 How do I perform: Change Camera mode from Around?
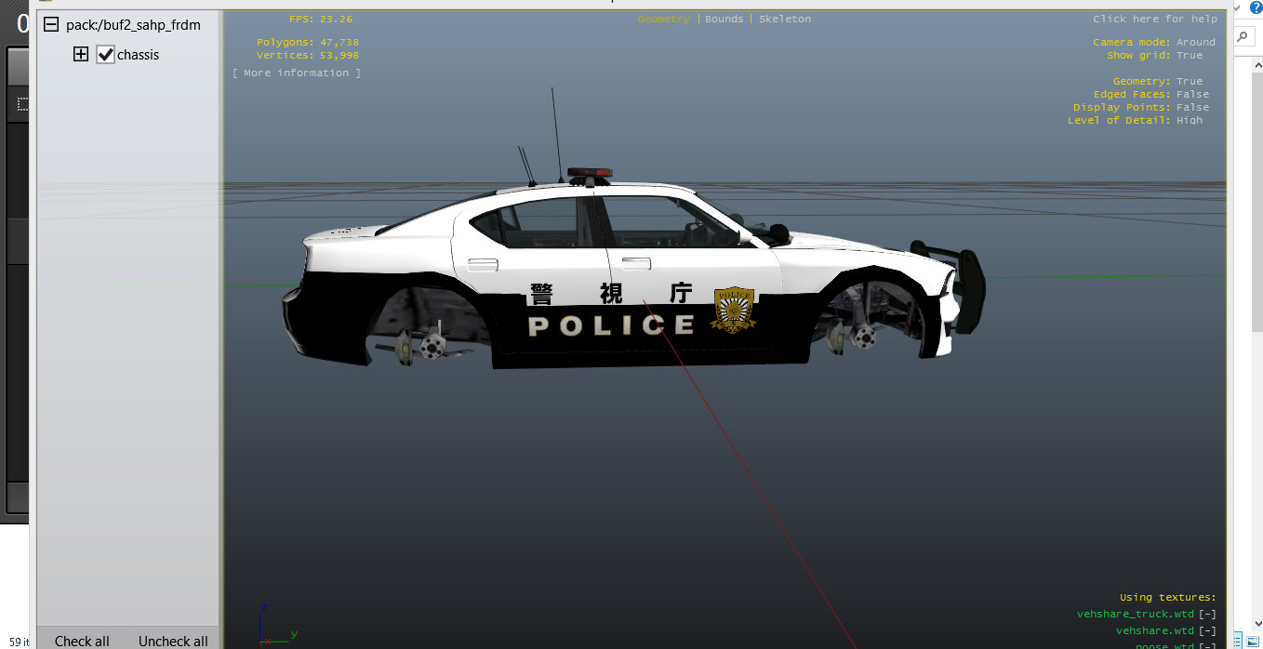(1195, 43)
